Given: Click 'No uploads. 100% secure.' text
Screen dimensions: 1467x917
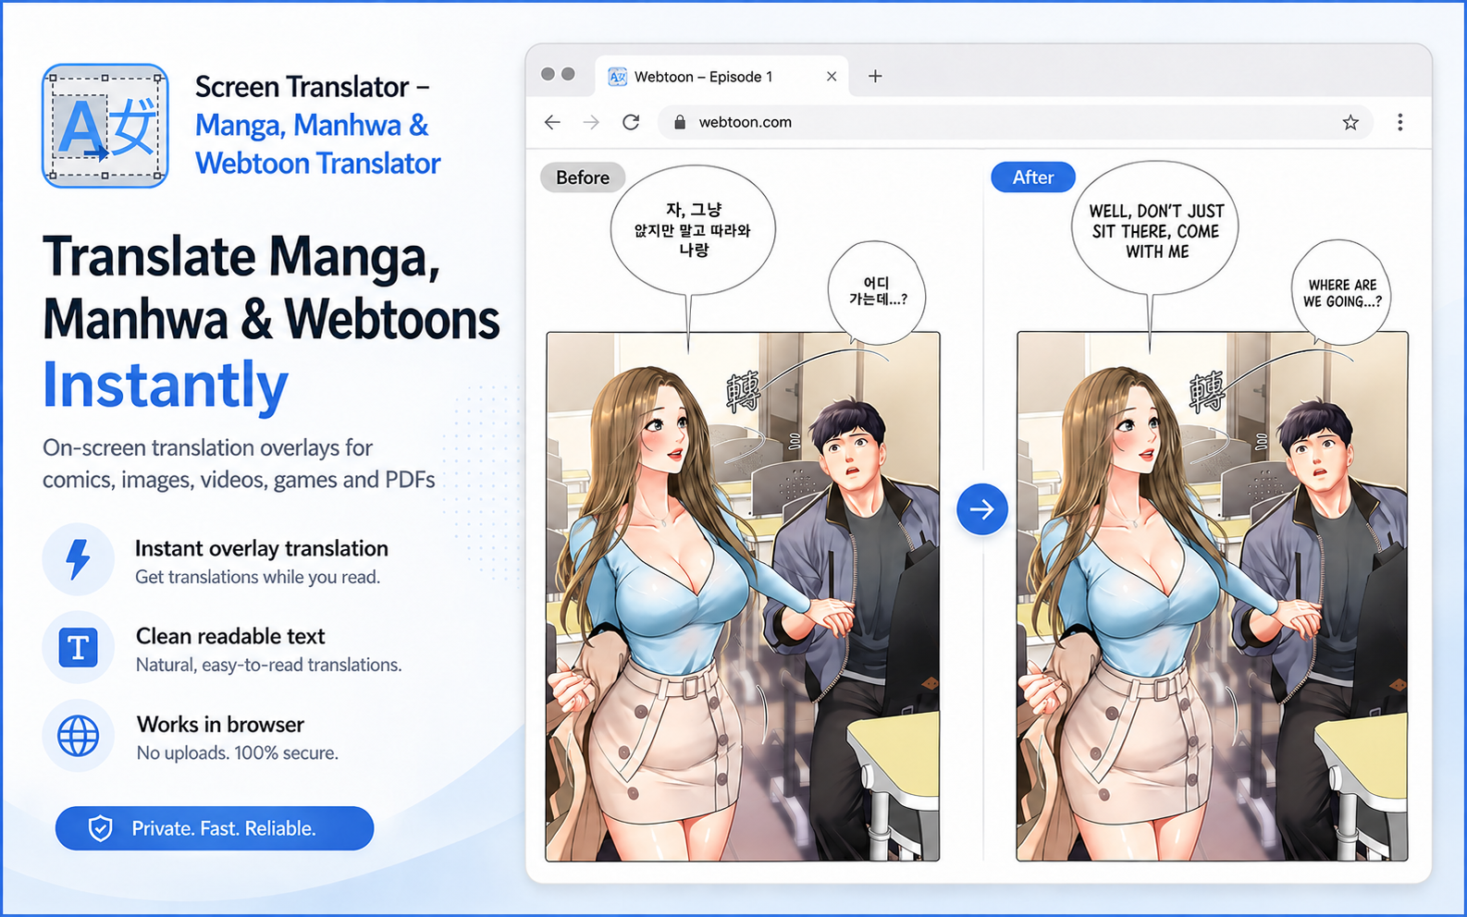Looking at the screenshot, I should tap(238, 752).
